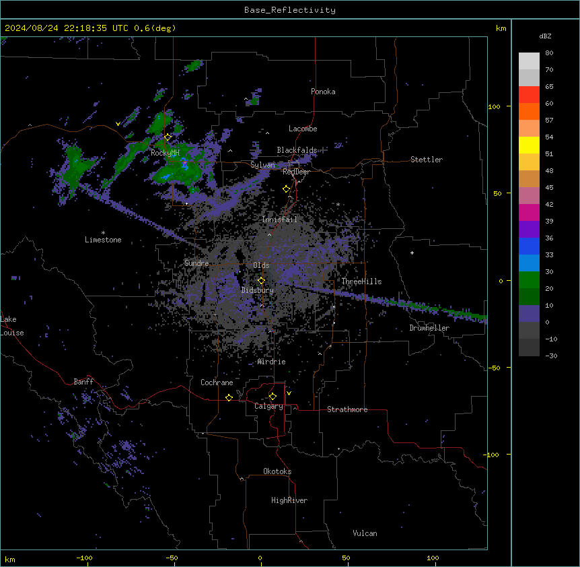Click the Okotoks label
Screen dimensions: 580x567
277,471
